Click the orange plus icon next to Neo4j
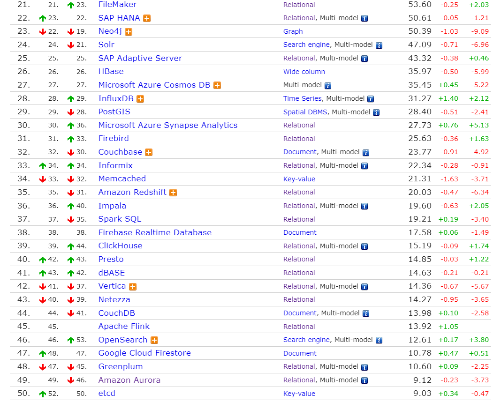Screen dimensions: 501x402 [129, 32]
